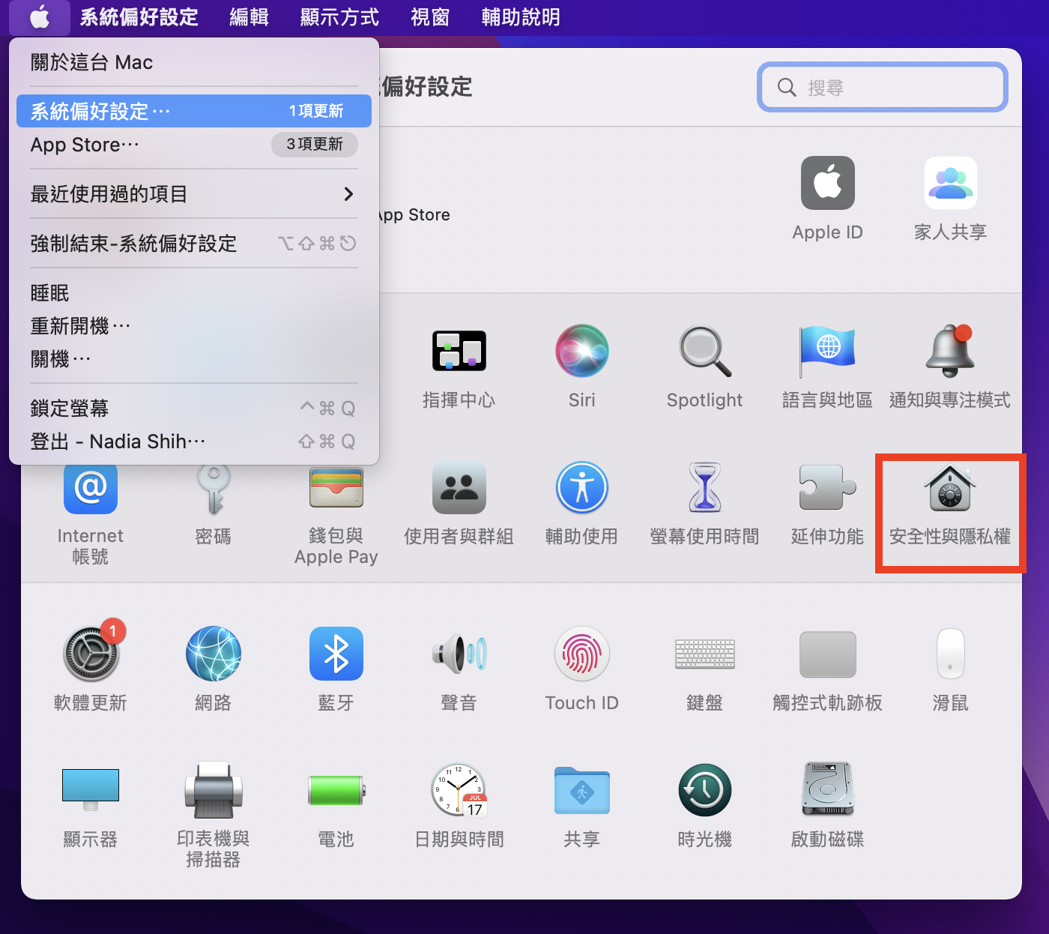
Task: Choose App Store… with 3 updates
Action: point(193,144)
